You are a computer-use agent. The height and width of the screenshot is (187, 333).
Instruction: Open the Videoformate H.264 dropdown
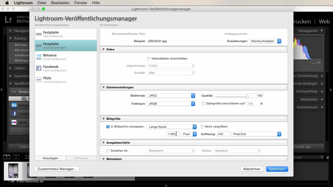(171, 66)
